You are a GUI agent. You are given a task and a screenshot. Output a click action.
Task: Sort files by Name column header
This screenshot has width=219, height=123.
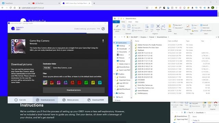click(x=137, y=41)
